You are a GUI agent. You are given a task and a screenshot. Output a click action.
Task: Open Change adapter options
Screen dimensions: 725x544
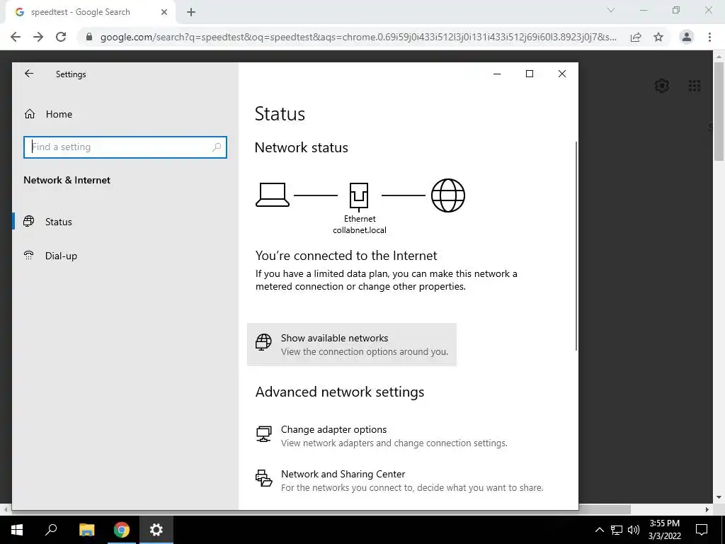click(382, 436)
